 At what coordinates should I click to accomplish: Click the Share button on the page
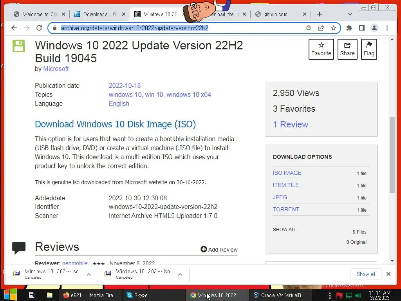347,49
